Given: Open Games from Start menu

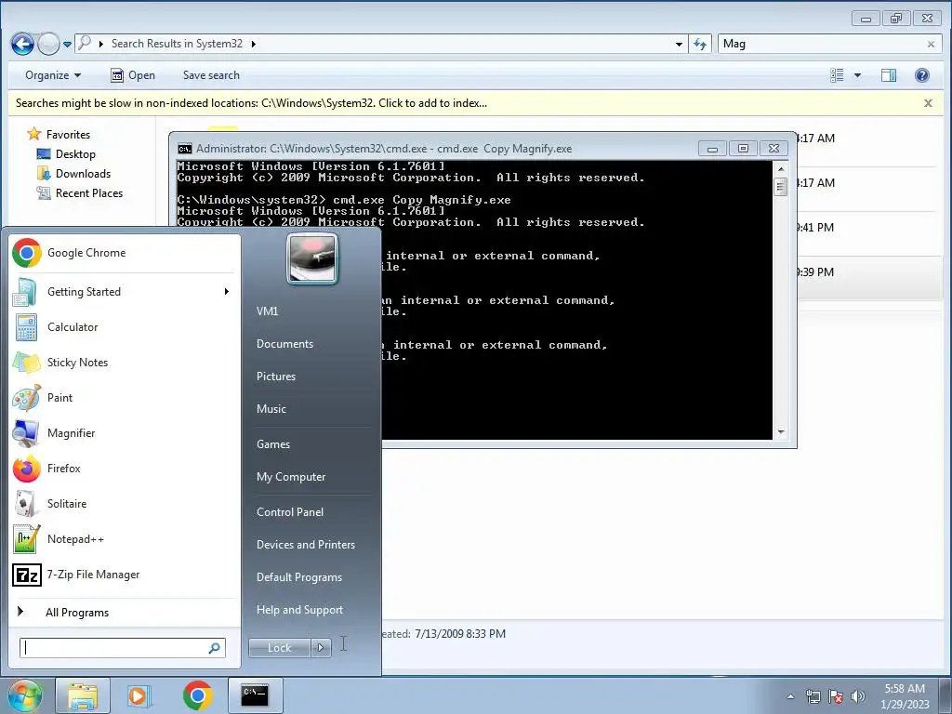Looking at the screenshot, I should coord(273,443).
